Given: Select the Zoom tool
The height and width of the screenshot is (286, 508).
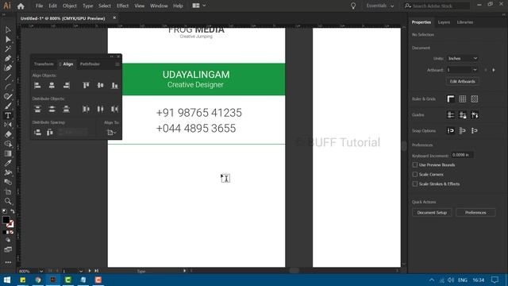Looking at the screenshot, I should pyautogui.click(x=8, y=201).
